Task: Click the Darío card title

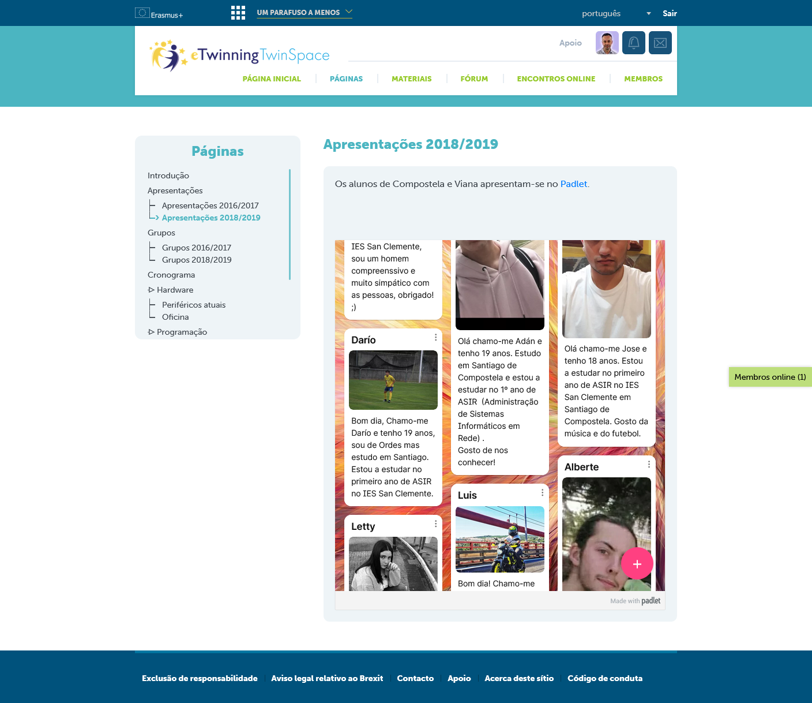Action: pos(363,340)
